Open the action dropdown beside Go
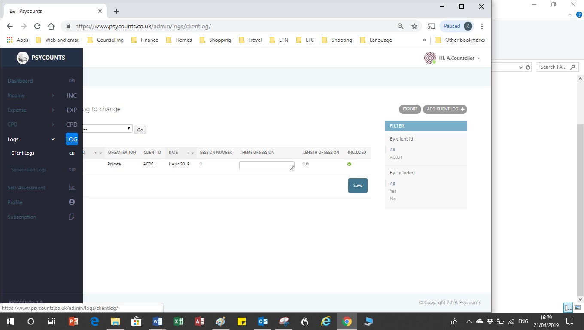This screenshot has width=584, height=330. coord(107,128)
